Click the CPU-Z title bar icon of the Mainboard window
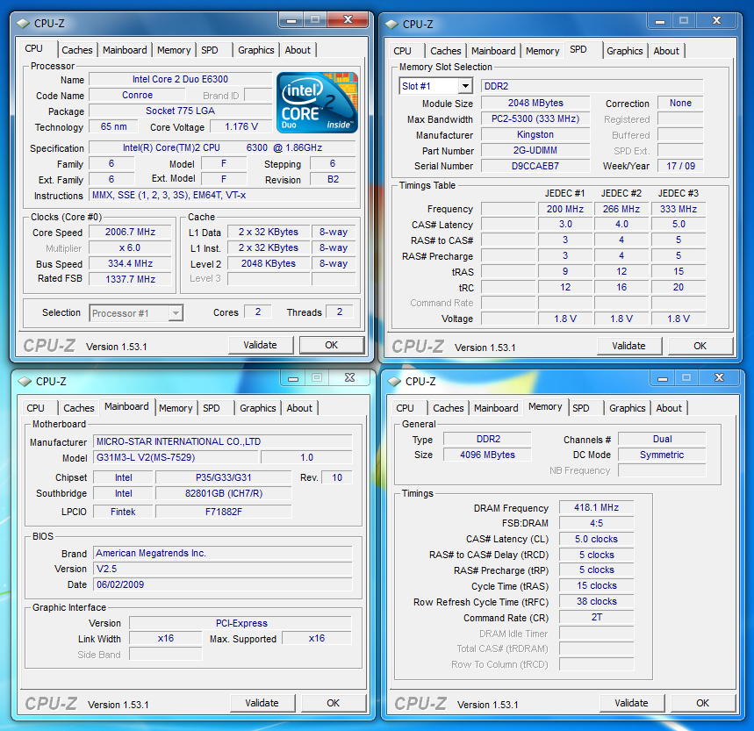754x731 pixels. (x=25, y=381)
